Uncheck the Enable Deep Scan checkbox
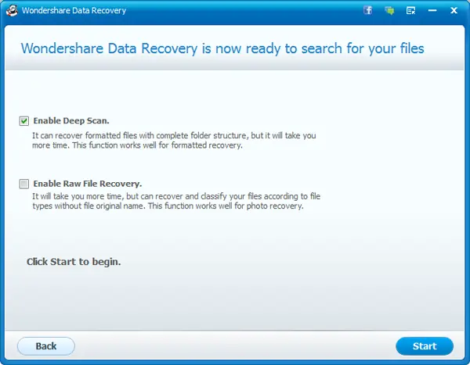The image size is (470, 365). [x=24, y=121]
